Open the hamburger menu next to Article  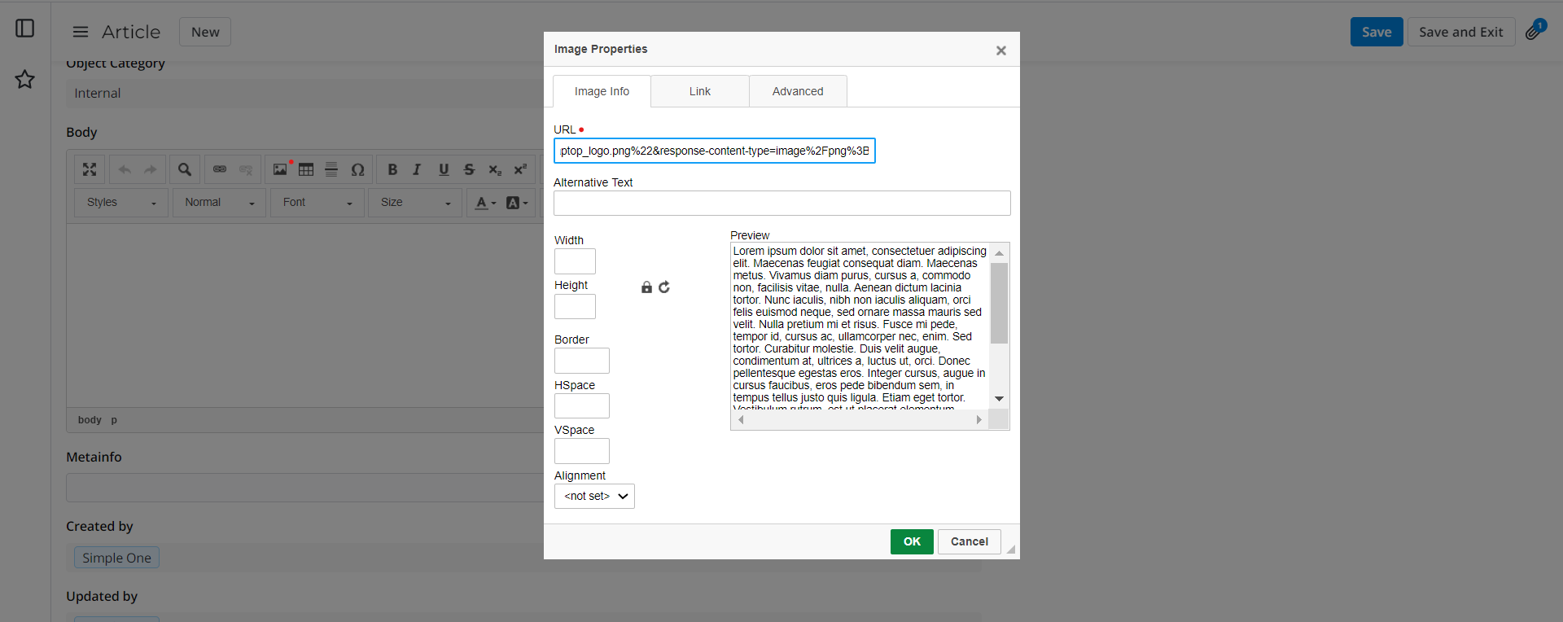(81, 32)
